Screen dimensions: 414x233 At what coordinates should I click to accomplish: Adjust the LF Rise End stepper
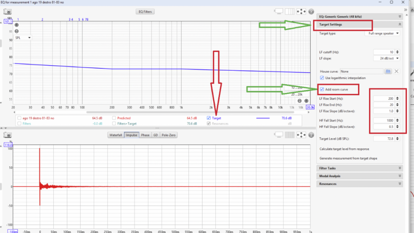397,105
